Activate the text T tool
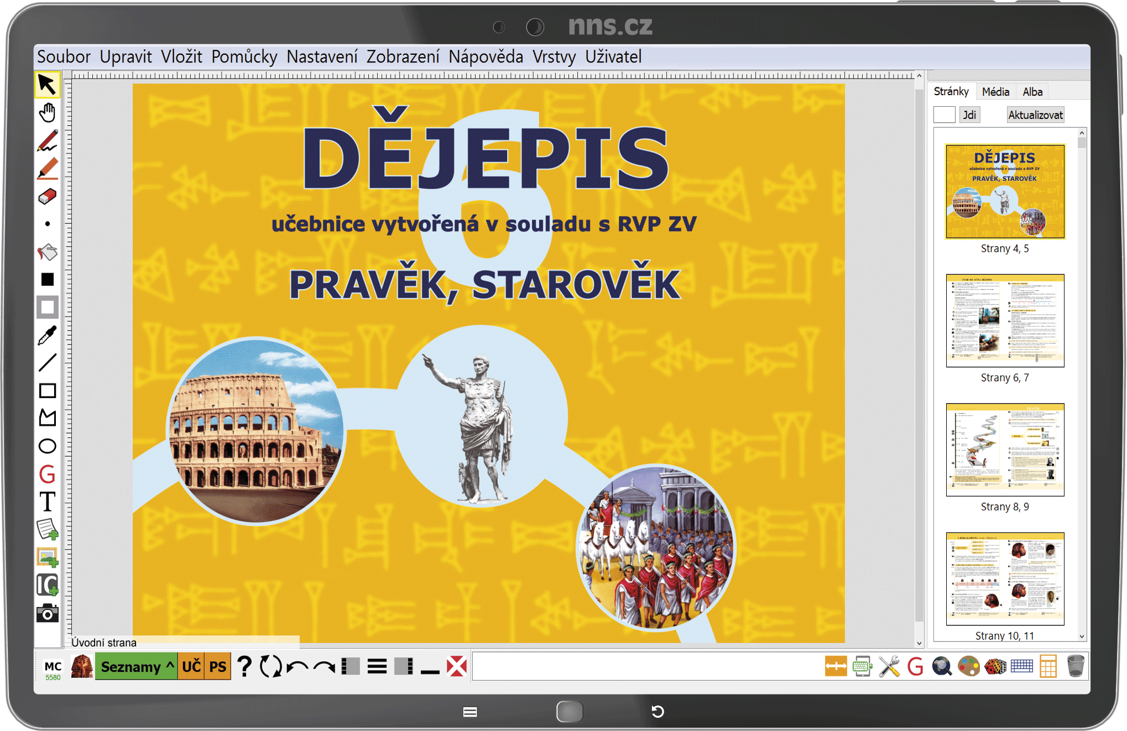The height and width of the screenshot is (731, 1127). (x=48, y=502)
